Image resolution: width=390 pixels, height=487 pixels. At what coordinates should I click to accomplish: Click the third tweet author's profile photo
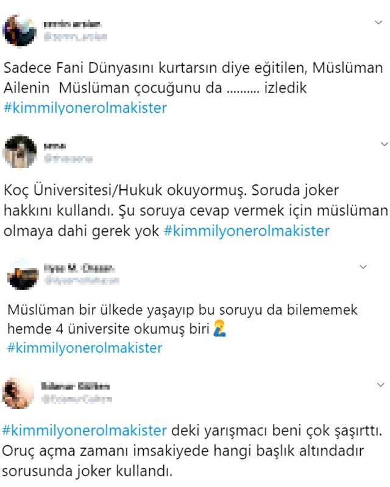tap(21, 274)
